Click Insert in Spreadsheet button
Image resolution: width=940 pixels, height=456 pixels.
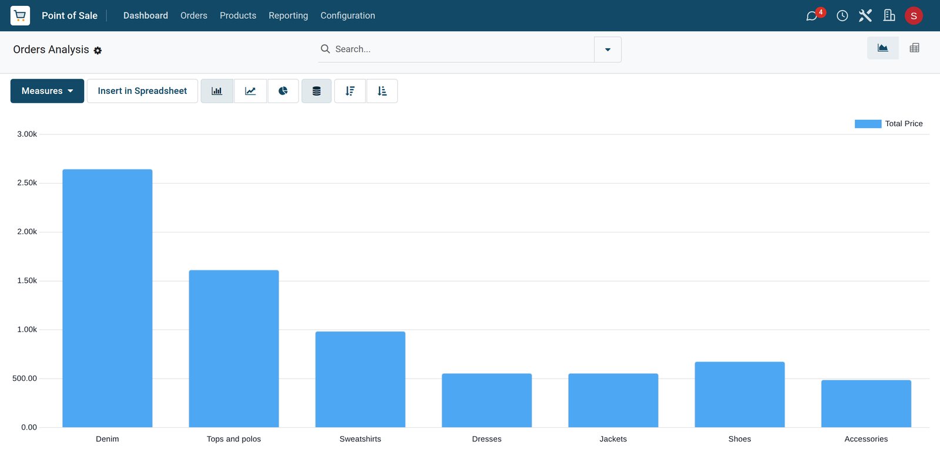tap(142, 91)
